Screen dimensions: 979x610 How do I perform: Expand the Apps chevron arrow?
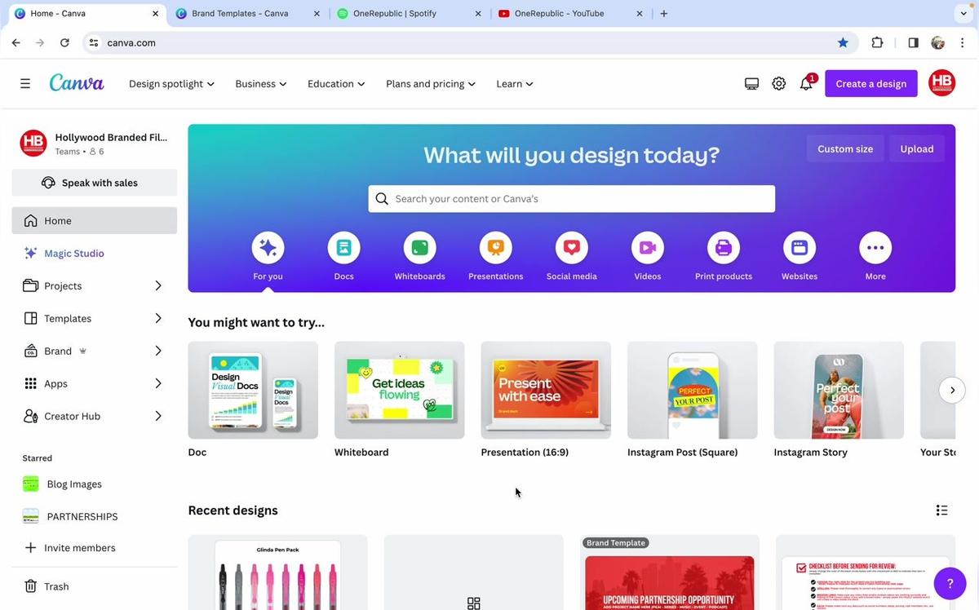[158, 383]
